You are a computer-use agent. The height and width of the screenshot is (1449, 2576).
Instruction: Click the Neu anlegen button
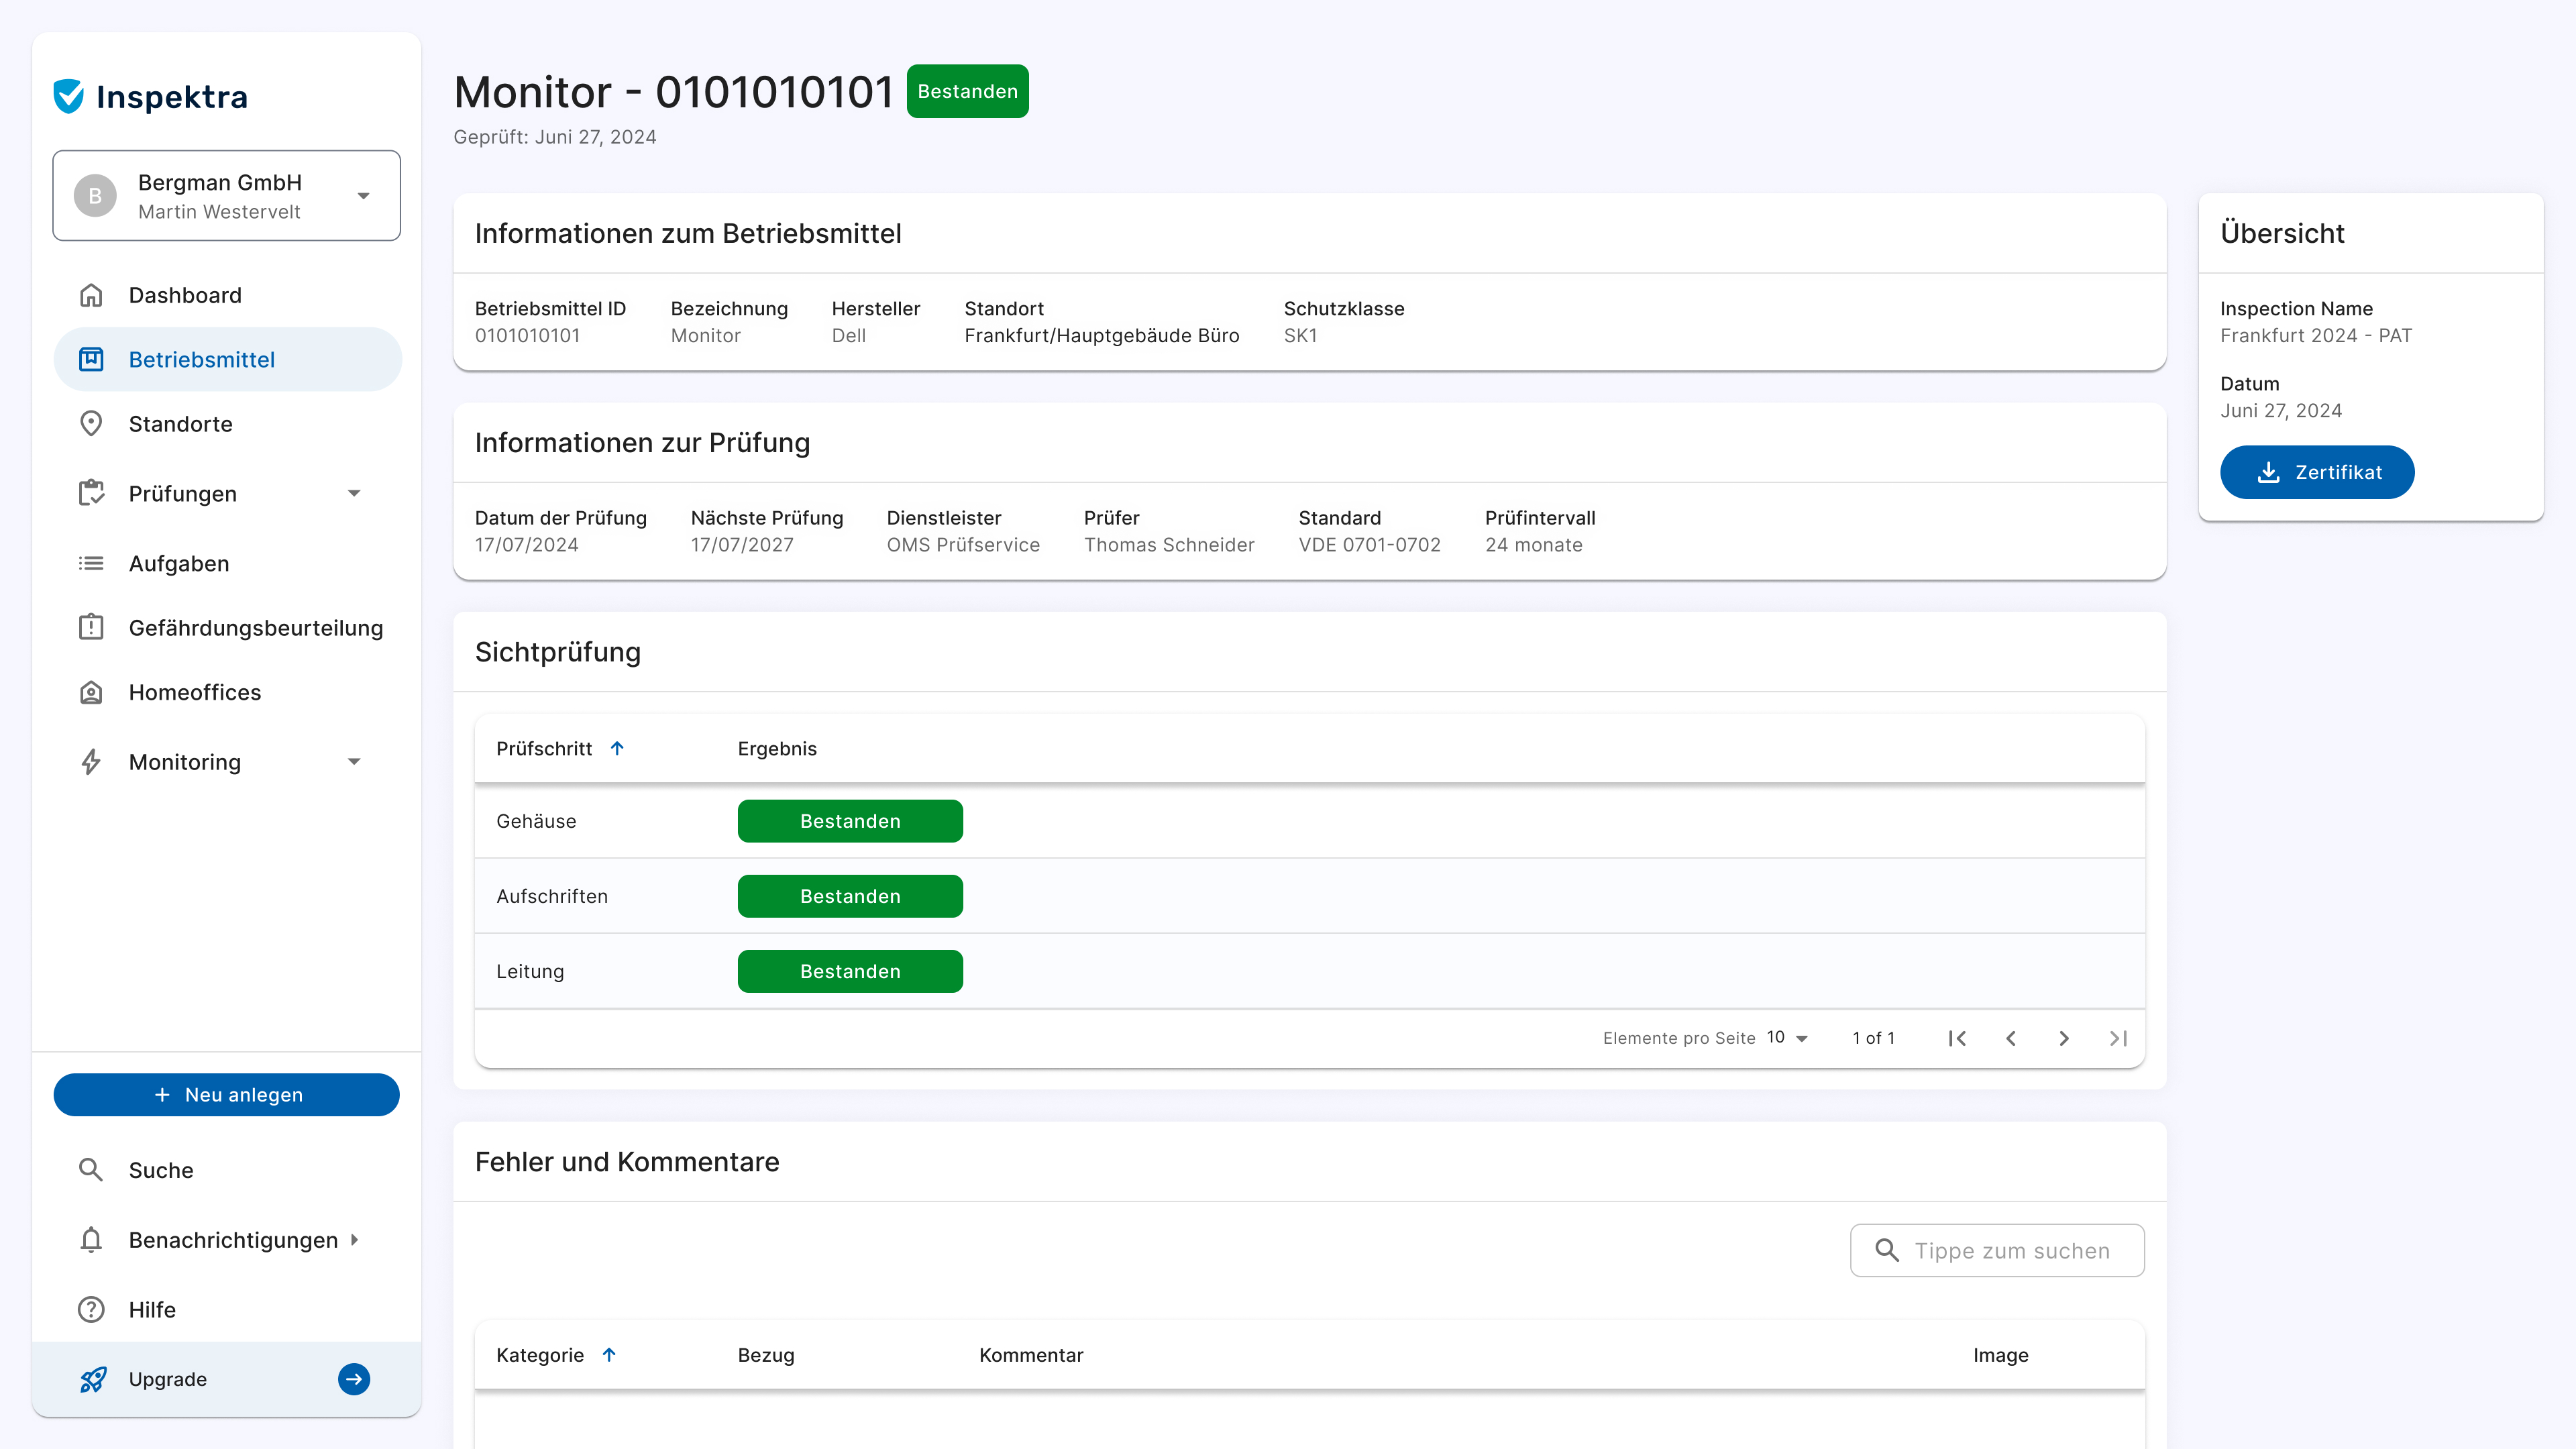(x=227, y=1095)
